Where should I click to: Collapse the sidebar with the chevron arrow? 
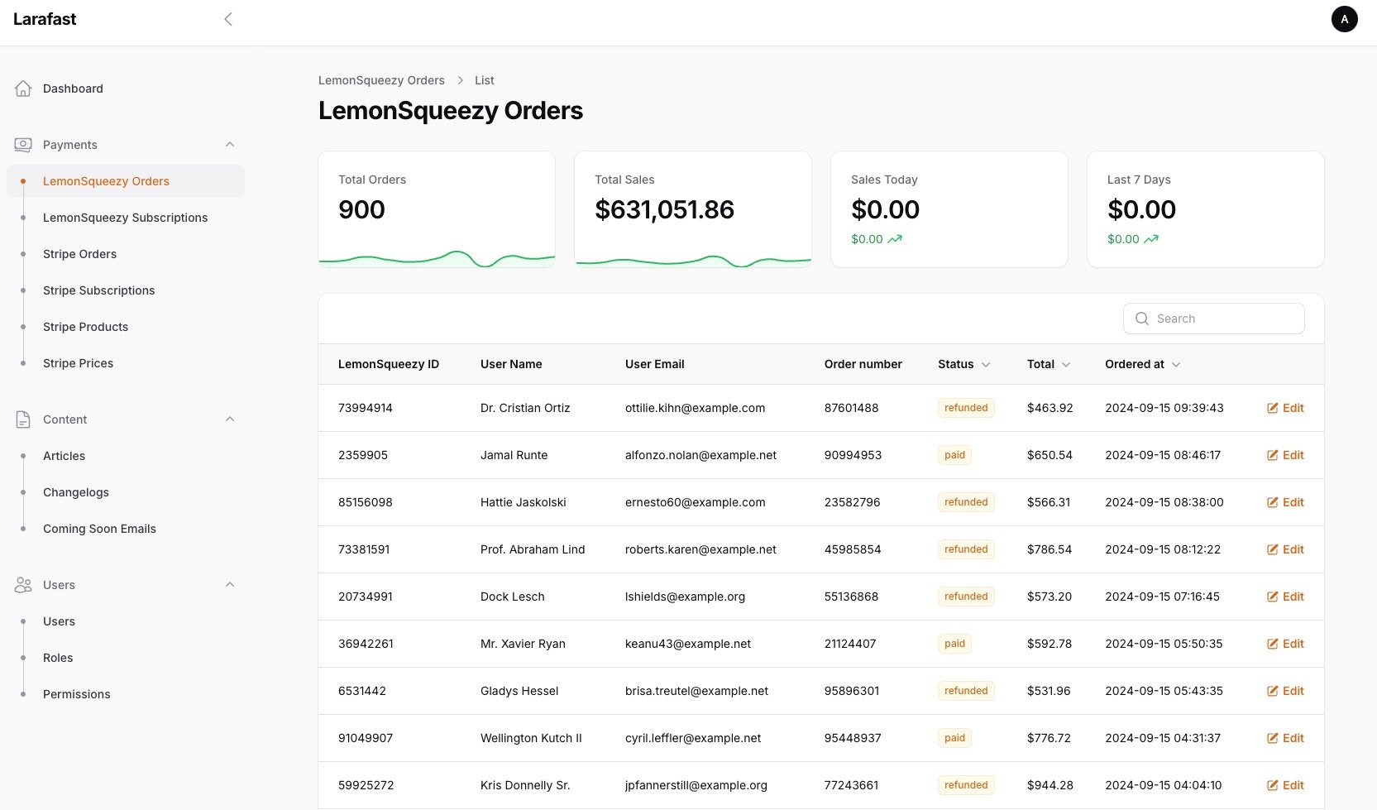(228, 19)
